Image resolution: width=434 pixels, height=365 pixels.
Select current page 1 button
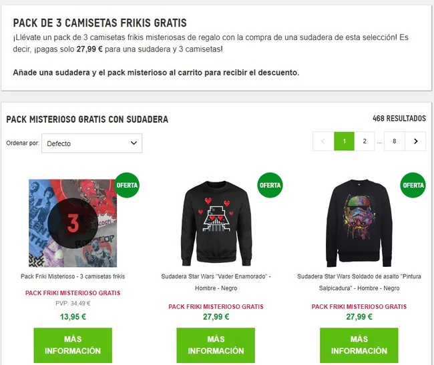pos(344,141)
